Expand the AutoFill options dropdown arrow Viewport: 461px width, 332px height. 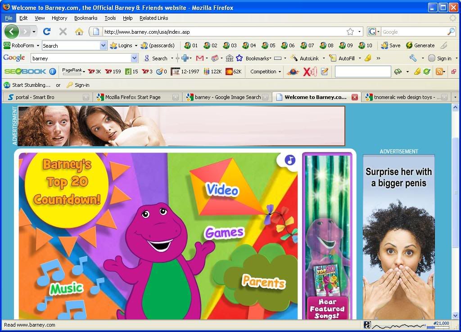pyautogui.click(x=360, y=58)
